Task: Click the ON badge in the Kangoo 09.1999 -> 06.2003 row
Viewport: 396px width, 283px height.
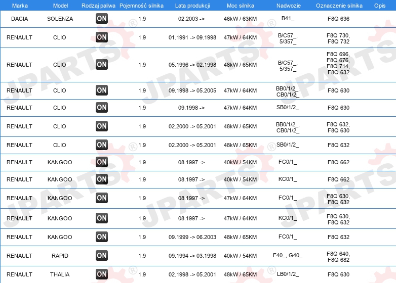Action: (102, 237)
